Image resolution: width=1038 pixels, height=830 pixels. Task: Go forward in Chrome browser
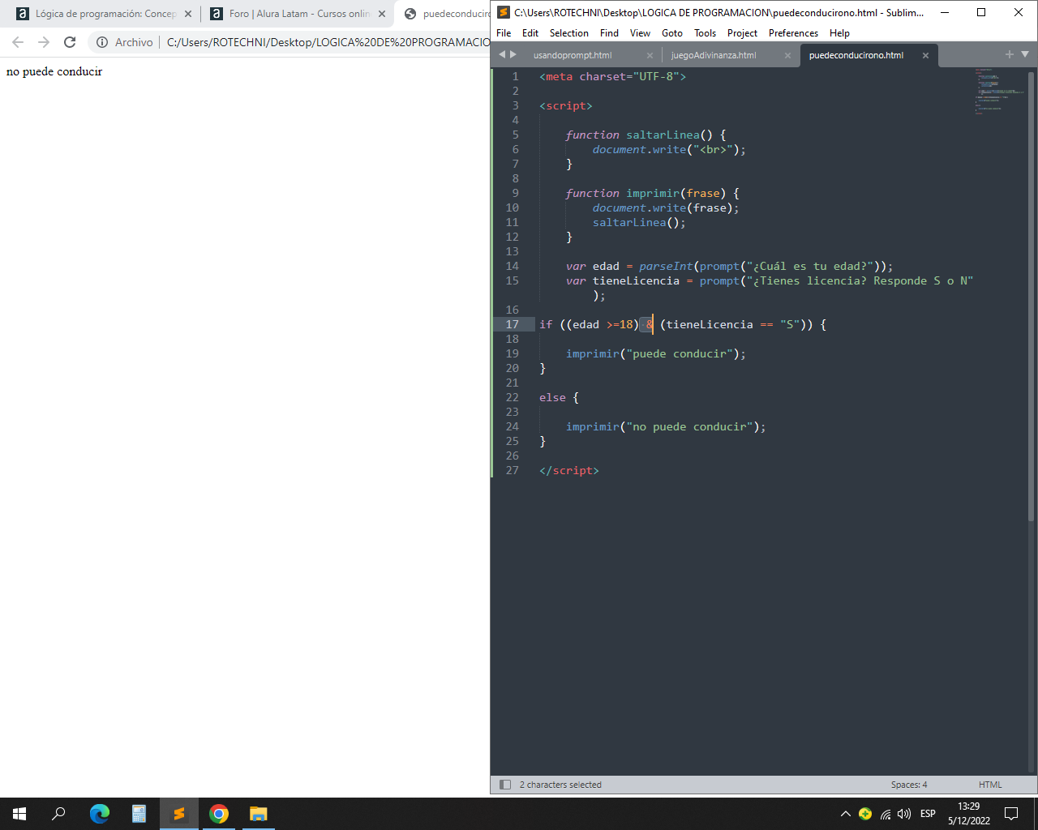tap(44, 42)
